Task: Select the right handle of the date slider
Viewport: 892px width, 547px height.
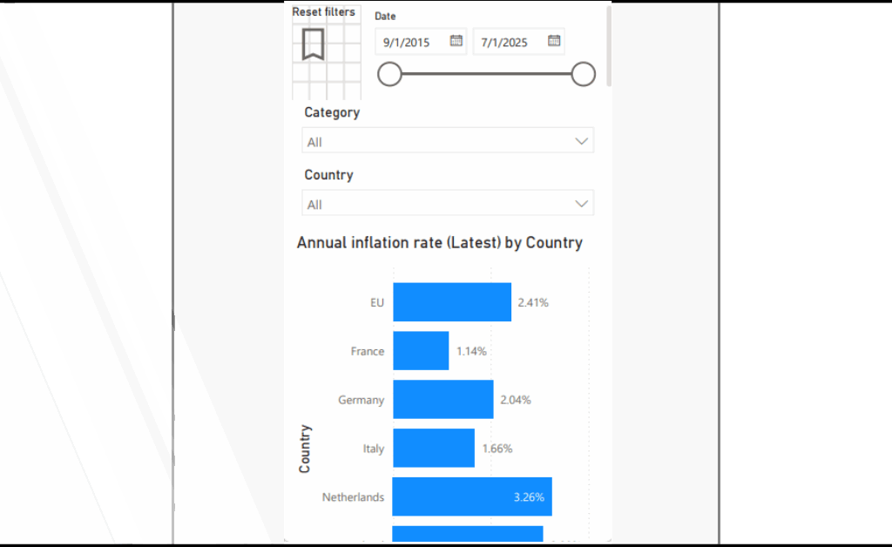Action: pos(584,74)
